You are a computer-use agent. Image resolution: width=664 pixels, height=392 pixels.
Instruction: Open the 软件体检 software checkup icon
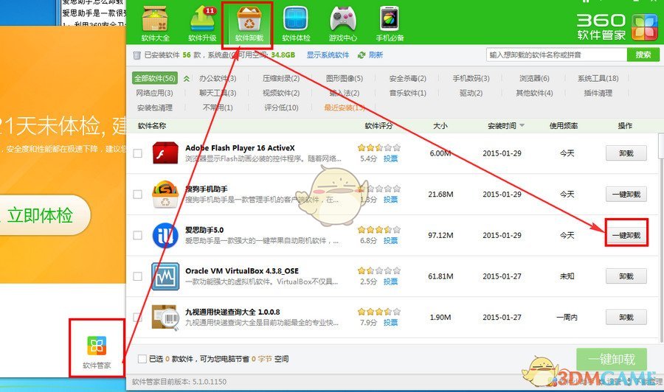(x=296, y=24)
